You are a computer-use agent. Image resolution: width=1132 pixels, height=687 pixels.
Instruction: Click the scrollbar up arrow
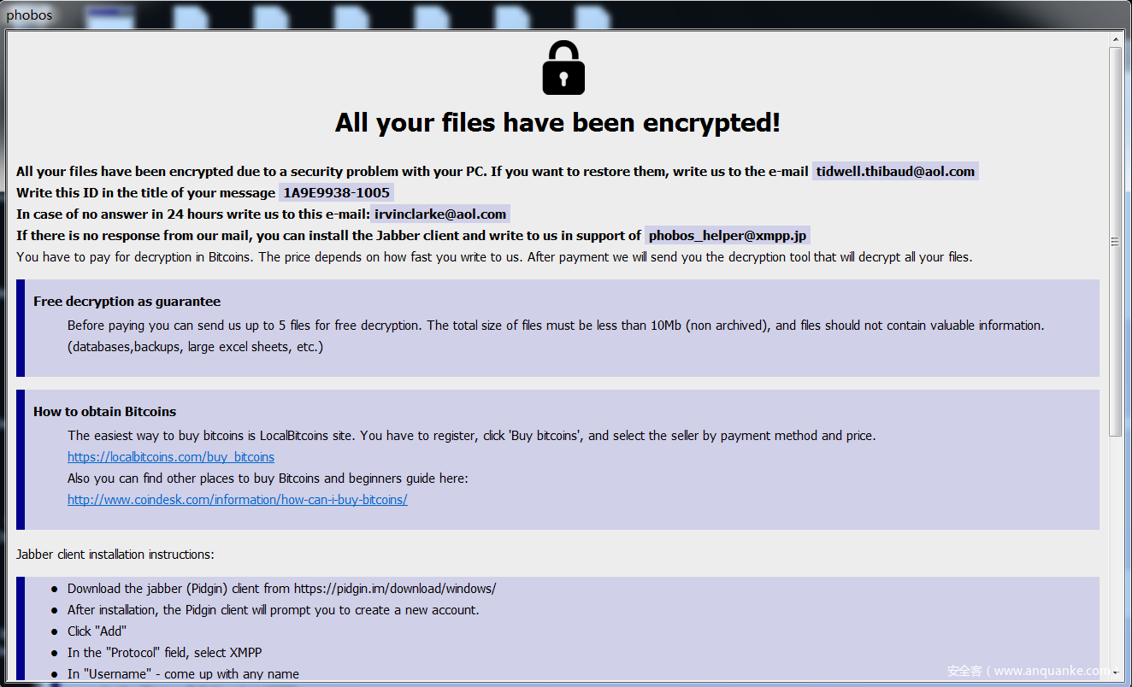pos(1115,39)
